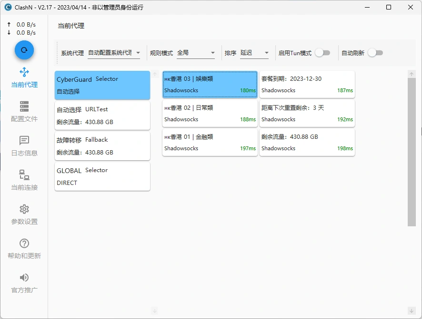The width and height of the screenshot is (422, 319).
Task: Open 参数设置 gear icon
Action: coord(24,209)
